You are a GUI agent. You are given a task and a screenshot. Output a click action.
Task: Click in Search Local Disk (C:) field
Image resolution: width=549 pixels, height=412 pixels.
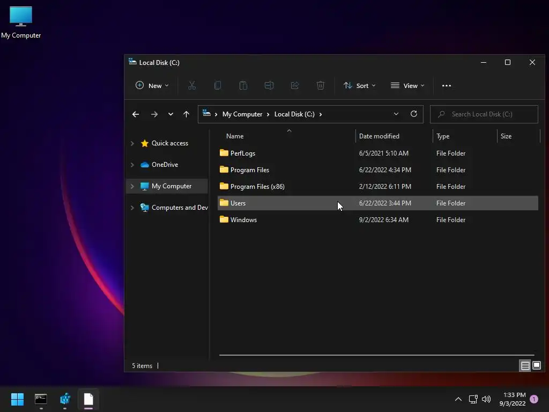coord(484,114)
